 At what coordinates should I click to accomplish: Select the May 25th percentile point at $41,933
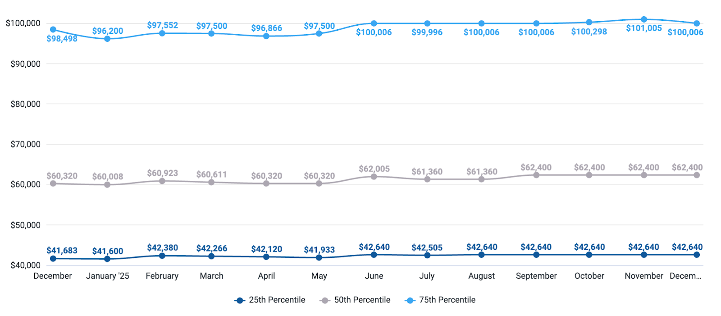coord(319,257)
